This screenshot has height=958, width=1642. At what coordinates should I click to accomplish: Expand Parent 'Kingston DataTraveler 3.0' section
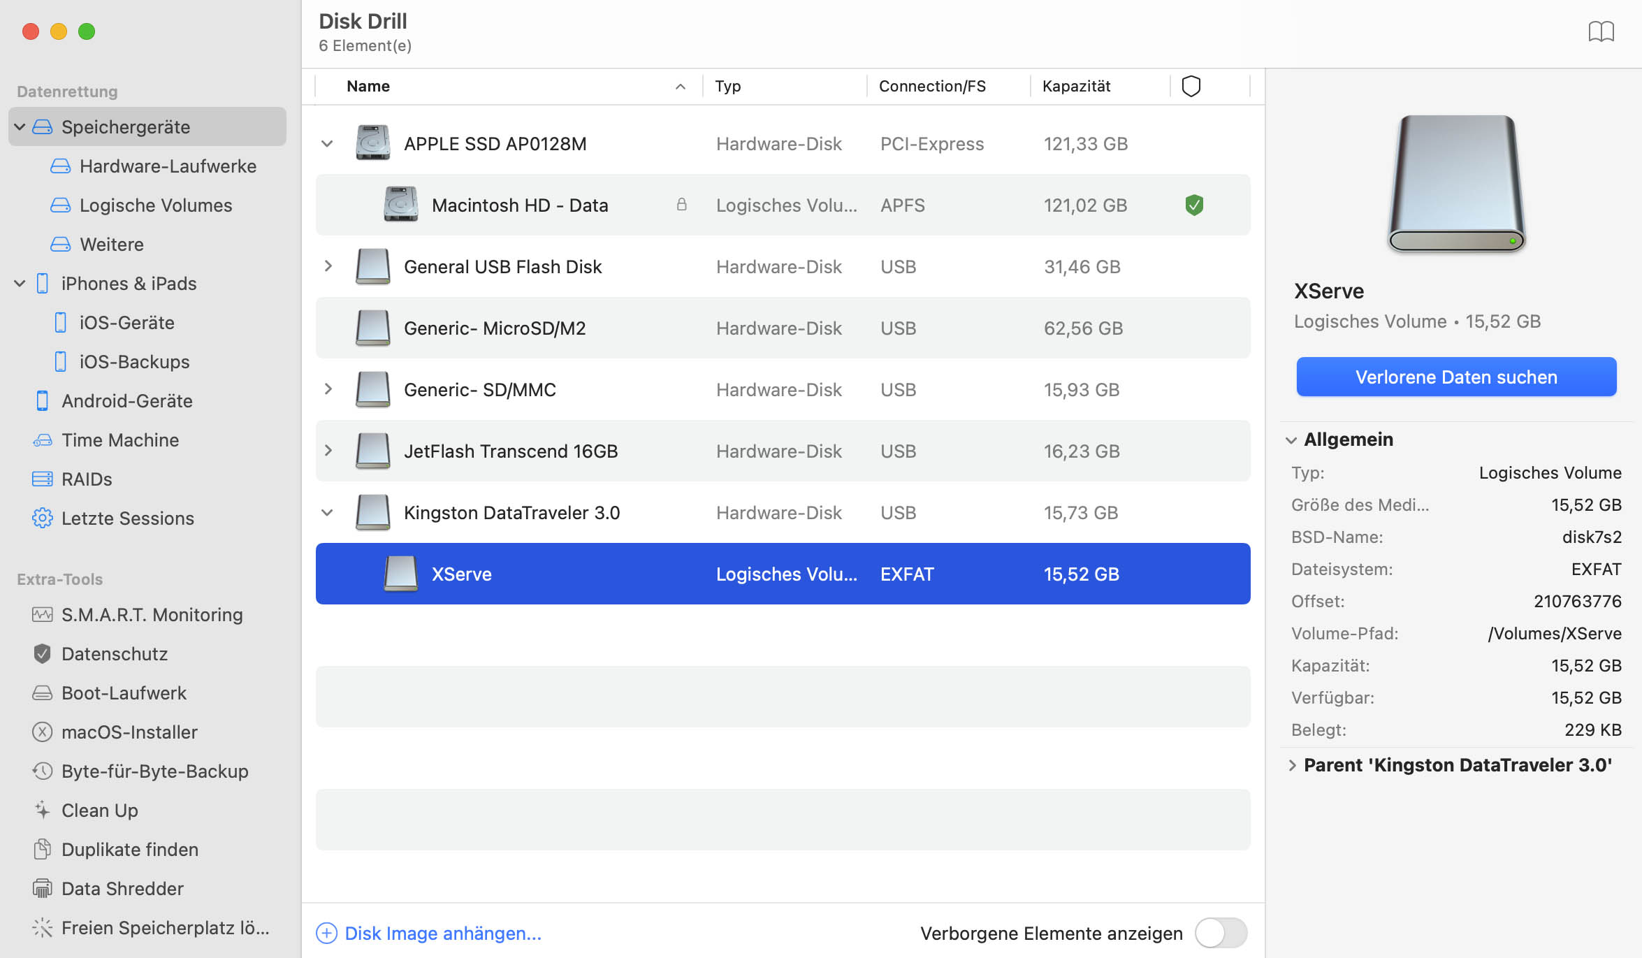click(1292, 765)
